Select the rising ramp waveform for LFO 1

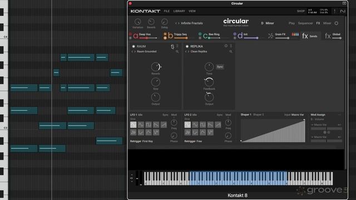point(164,124)
